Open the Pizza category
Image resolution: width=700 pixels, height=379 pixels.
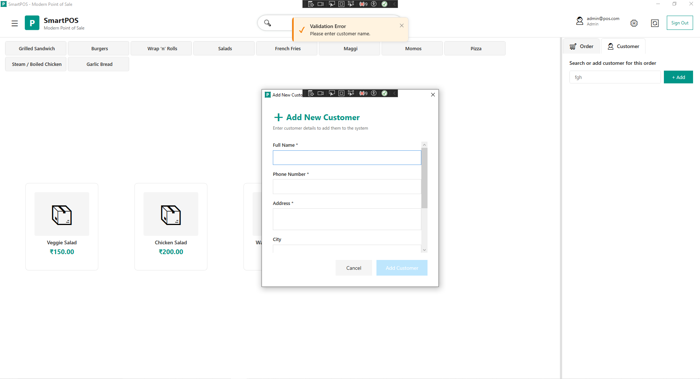475,48
